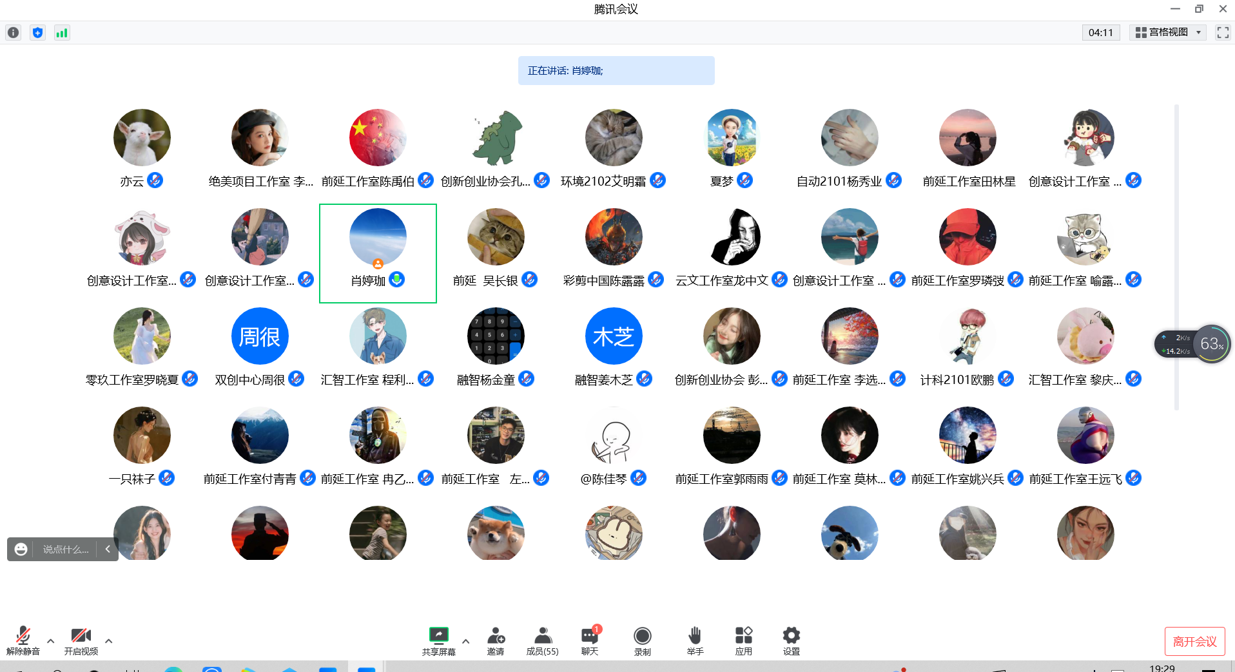The height and width of the screenshot is (672, 1235).
Task: Open the meeting info icon
Action: [14, 33]
